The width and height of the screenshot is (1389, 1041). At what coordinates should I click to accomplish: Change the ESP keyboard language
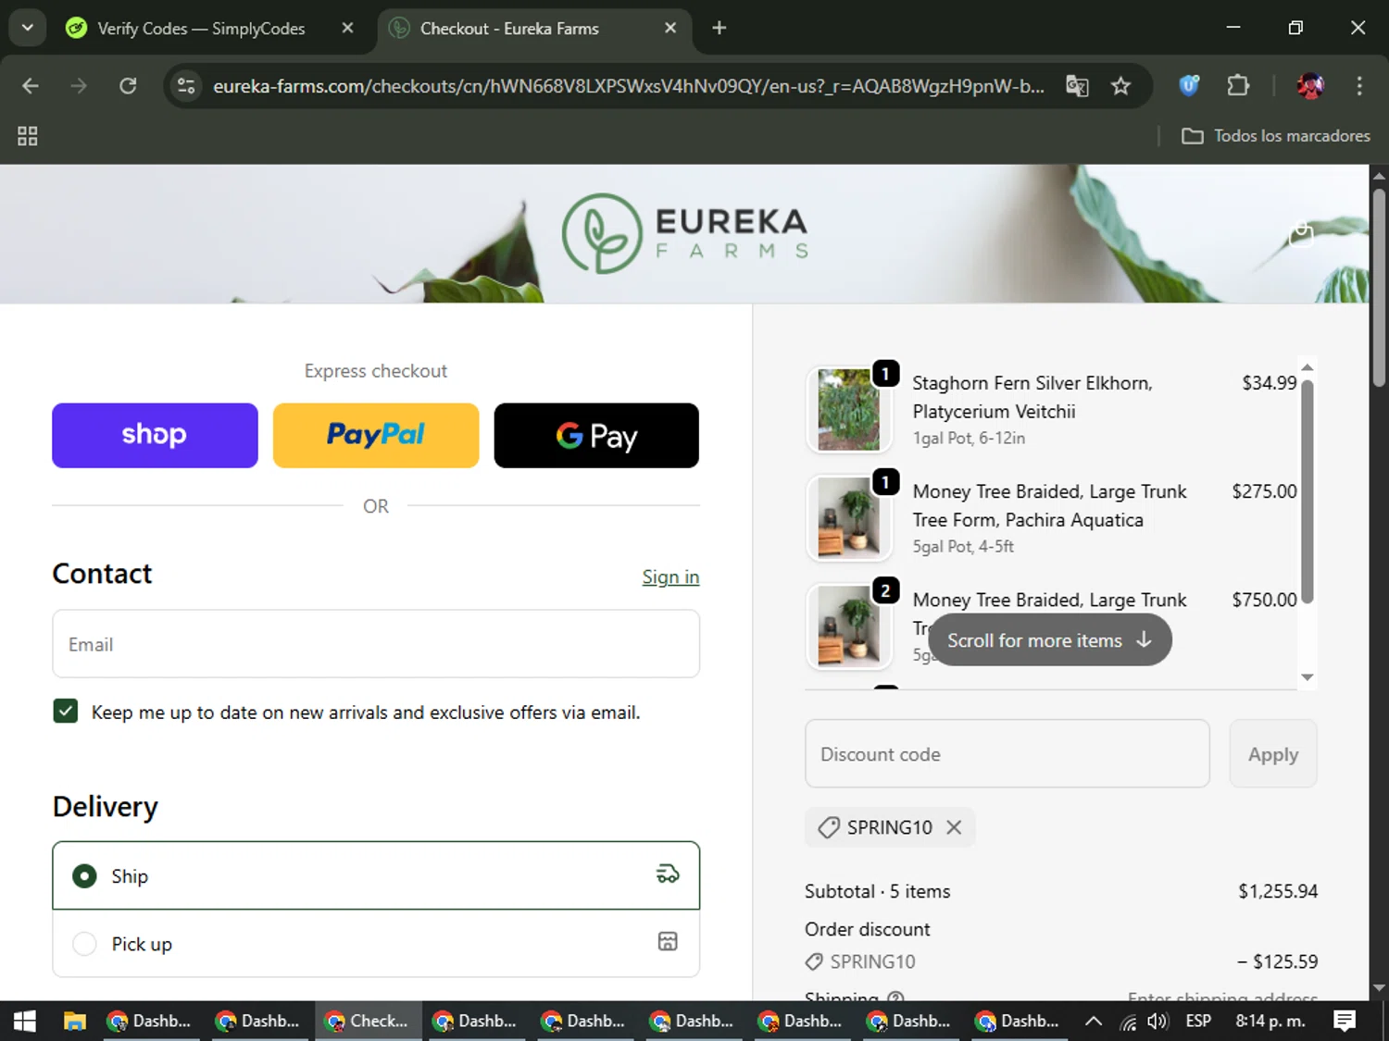pyautogui.click(x=1198, y=1021)
